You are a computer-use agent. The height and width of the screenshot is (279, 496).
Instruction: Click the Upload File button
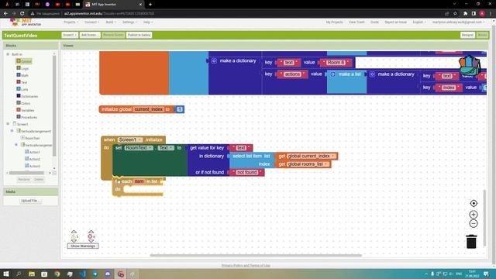tap(30, 201)
